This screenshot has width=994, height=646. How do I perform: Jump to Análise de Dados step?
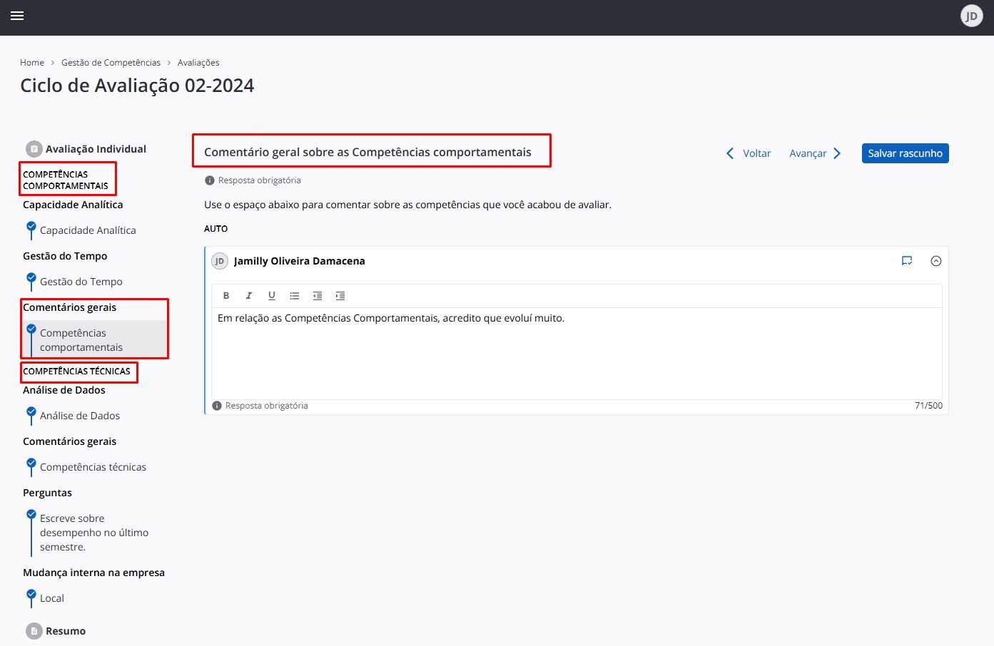[x=80, y=416]
